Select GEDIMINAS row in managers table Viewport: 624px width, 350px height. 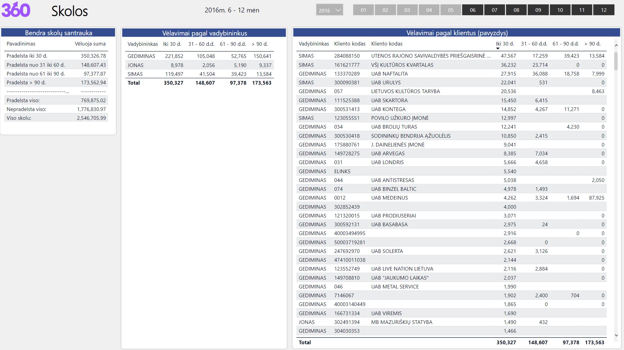(199, 56)
